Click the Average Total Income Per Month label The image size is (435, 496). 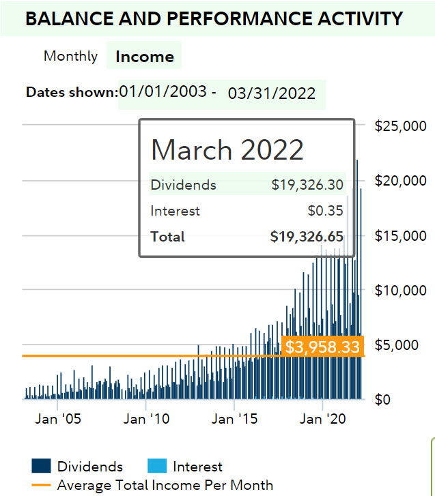165,485
